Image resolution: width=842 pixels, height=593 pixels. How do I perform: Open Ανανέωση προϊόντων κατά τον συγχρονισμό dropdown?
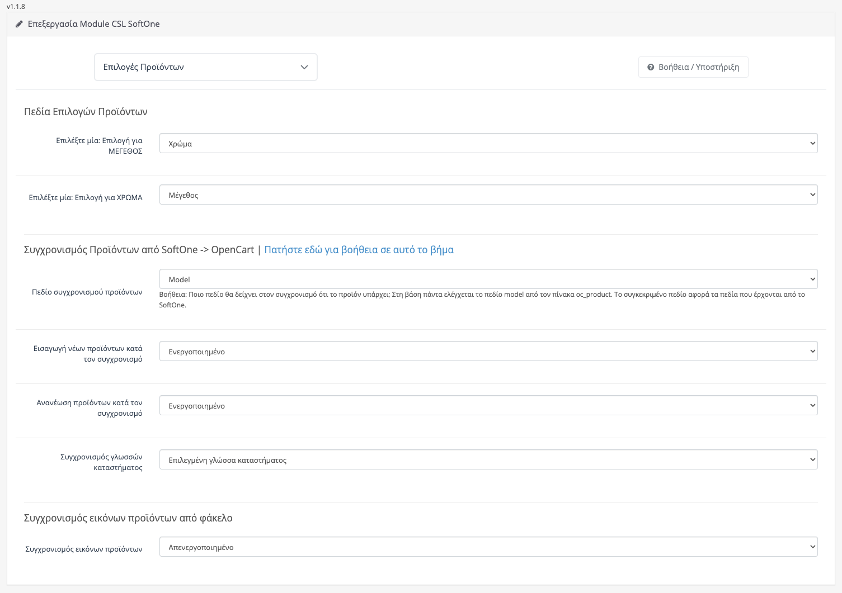(488, 405)
